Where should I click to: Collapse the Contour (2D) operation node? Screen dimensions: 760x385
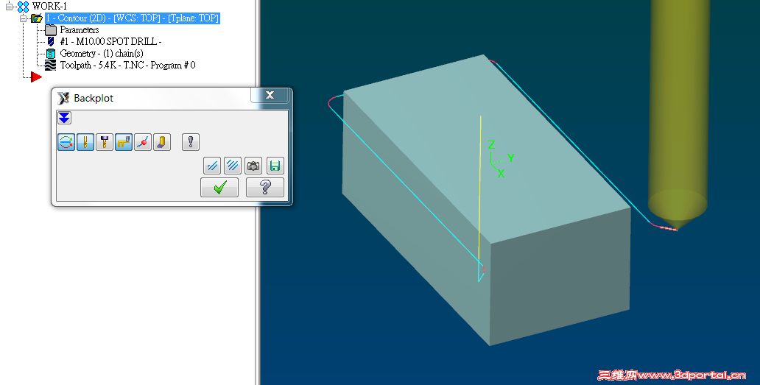(23, 18)
